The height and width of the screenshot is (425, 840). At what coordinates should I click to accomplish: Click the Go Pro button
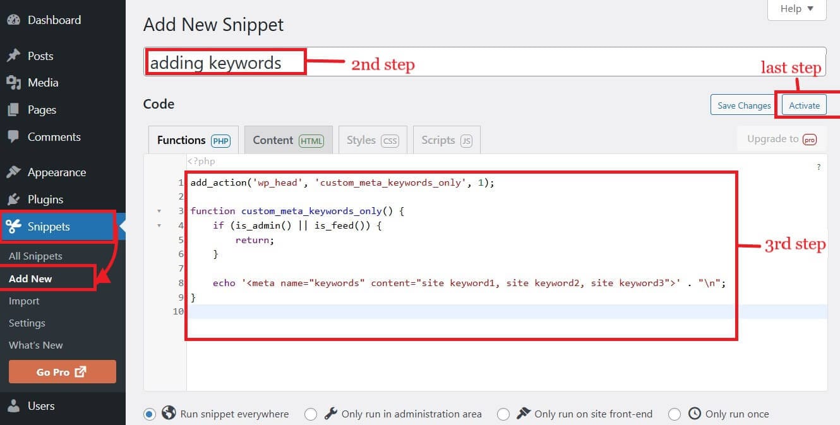click(x=63, y=372)
